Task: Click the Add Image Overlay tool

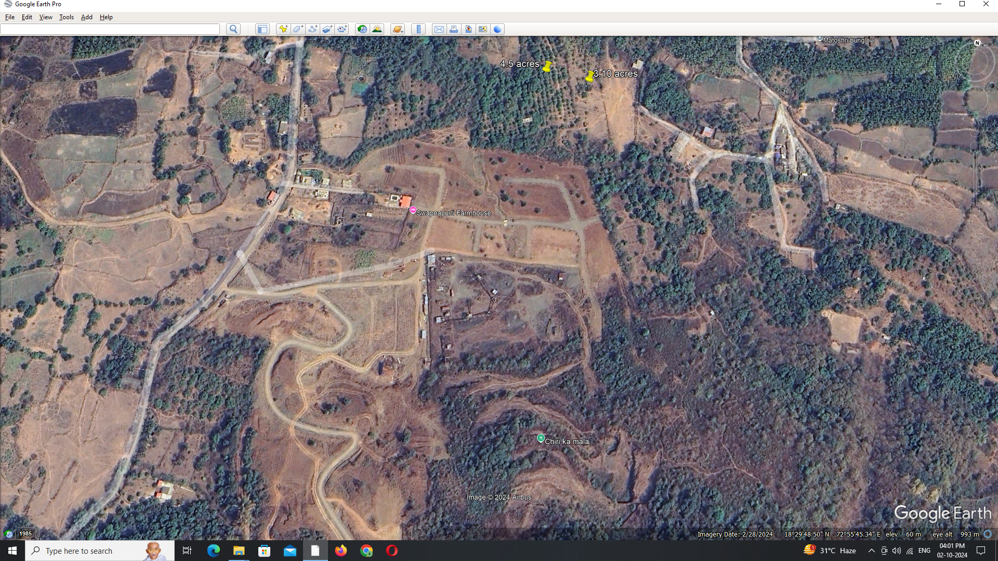Action: (x=327, y=29)
